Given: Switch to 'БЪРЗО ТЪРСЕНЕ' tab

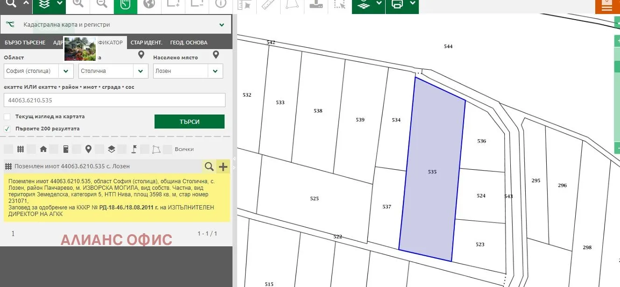Looking at the screenshot, I should (25, 43).
